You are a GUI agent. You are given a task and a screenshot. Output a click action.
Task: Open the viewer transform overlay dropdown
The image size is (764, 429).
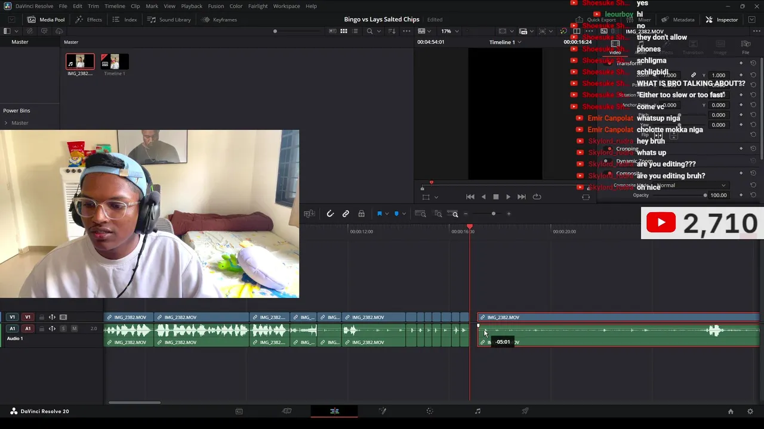tap(436, 197)
